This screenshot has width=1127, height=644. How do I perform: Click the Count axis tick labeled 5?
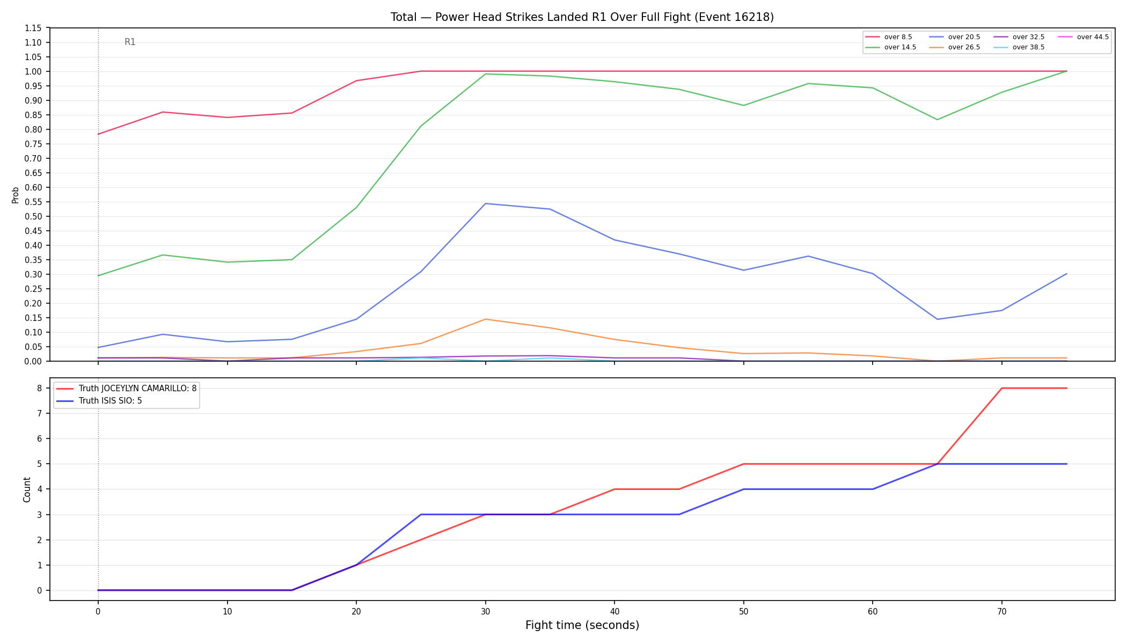pos(40,464)
